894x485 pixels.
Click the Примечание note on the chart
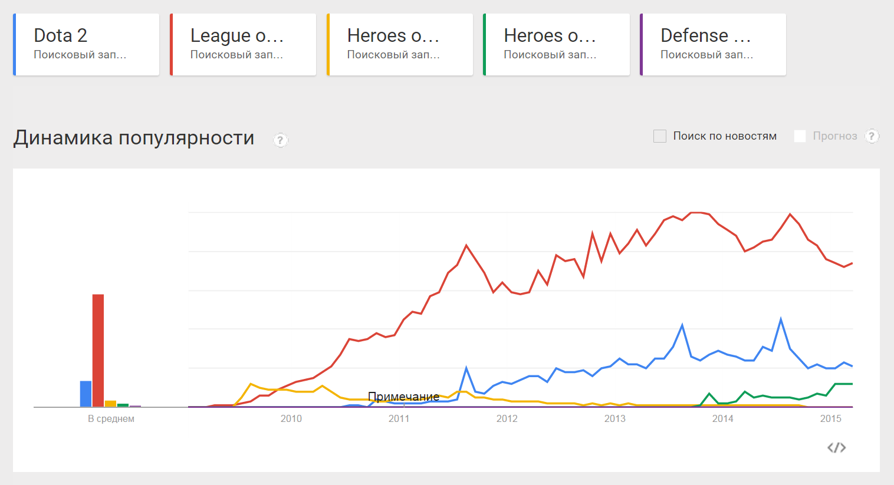(403, 397)
